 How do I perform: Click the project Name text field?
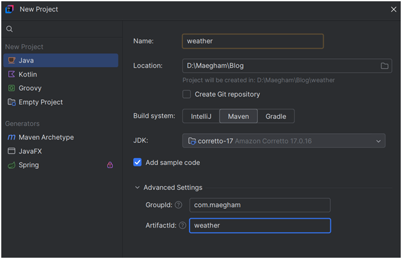coord(252,42)
